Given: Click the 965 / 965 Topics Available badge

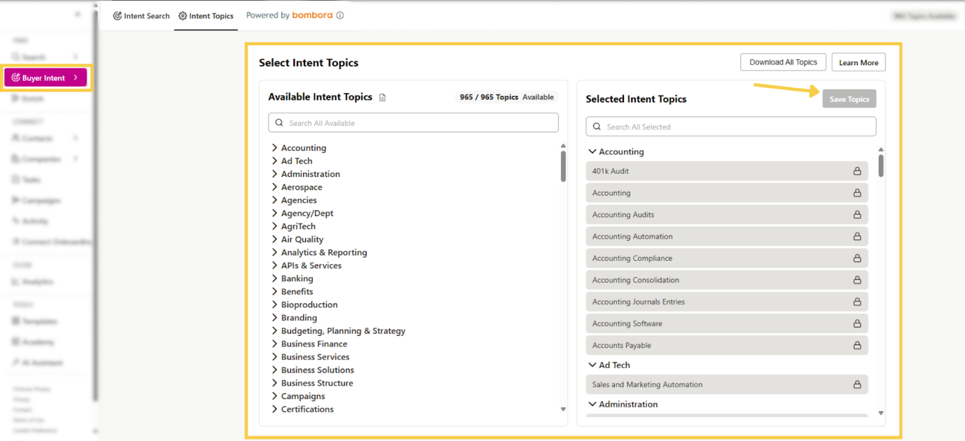Looking at the screenshot, I should click(507, 97).
